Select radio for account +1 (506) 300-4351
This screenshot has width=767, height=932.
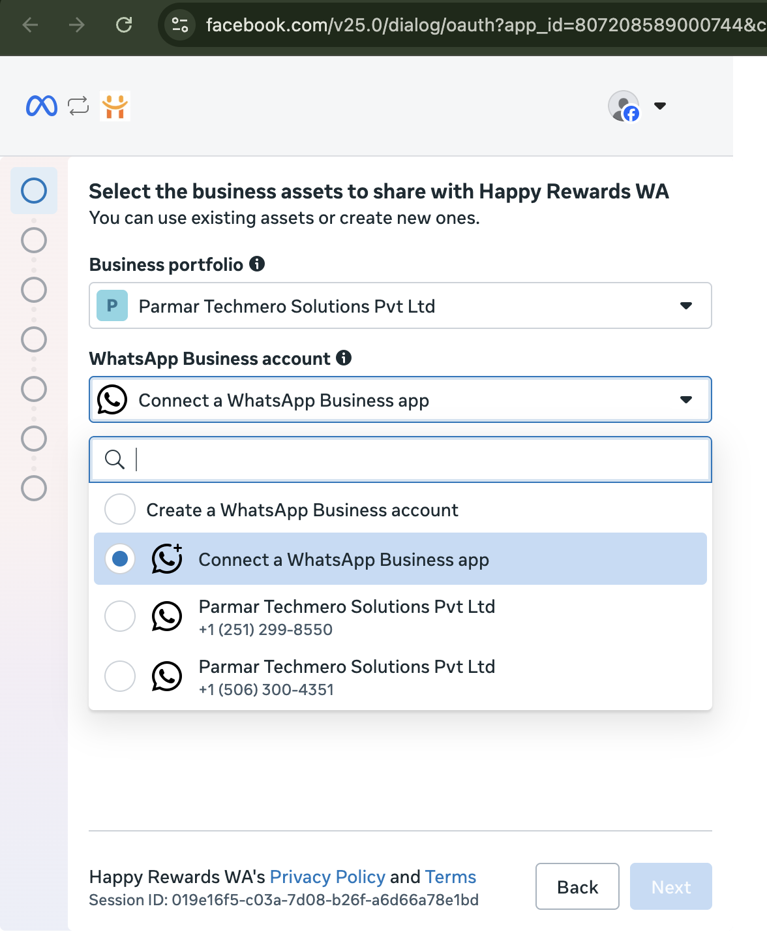(x=120, y=676)
